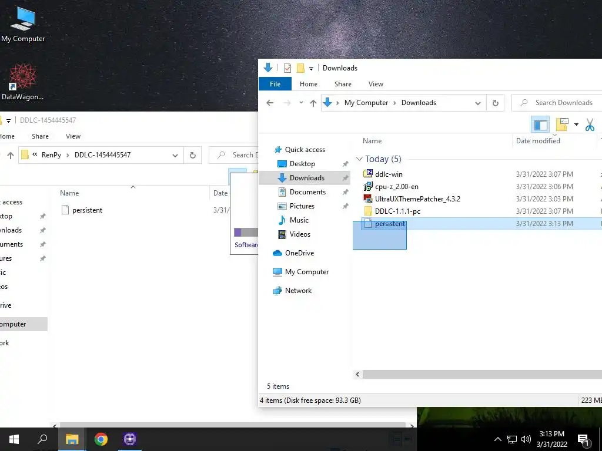This screenshot has width=602, height=451.
Task: Open the File tab in Downloads window
Action: click(275, 84)
